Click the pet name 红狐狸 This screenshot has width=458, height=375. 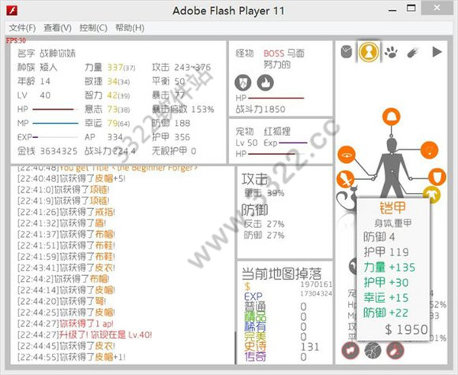277,131
